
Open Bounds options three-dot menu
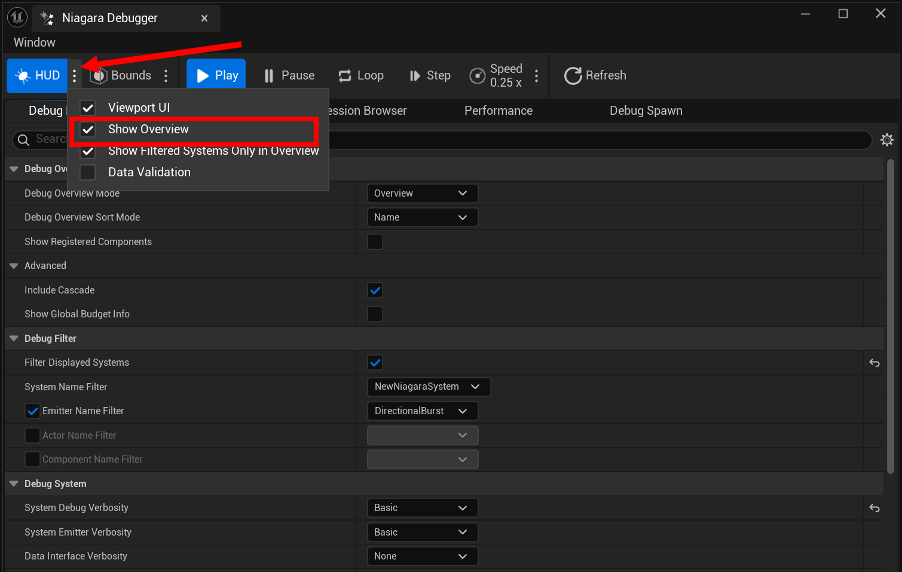[166, 75]
